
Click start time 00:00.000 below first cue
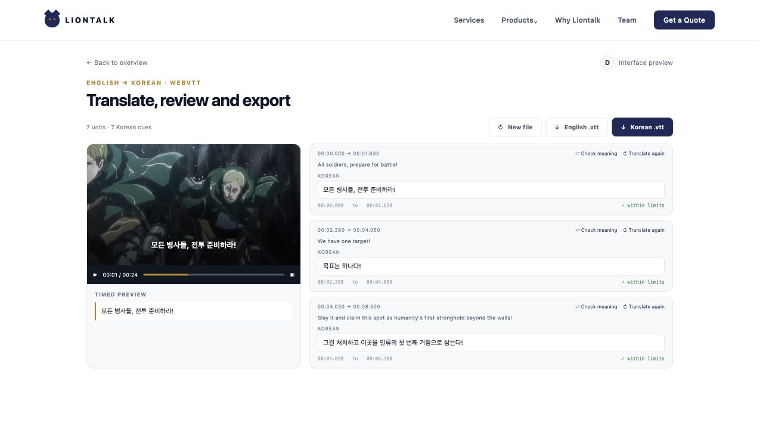coord(331,206)
